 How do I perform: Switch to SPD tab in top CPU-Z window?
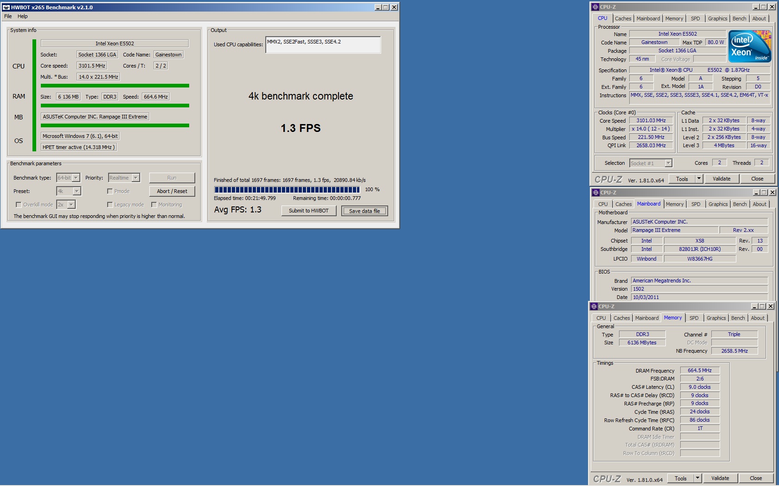(696, 19)
